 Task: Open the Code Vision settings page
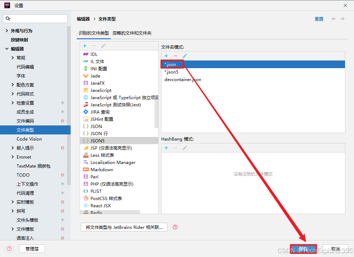point(29,139)
